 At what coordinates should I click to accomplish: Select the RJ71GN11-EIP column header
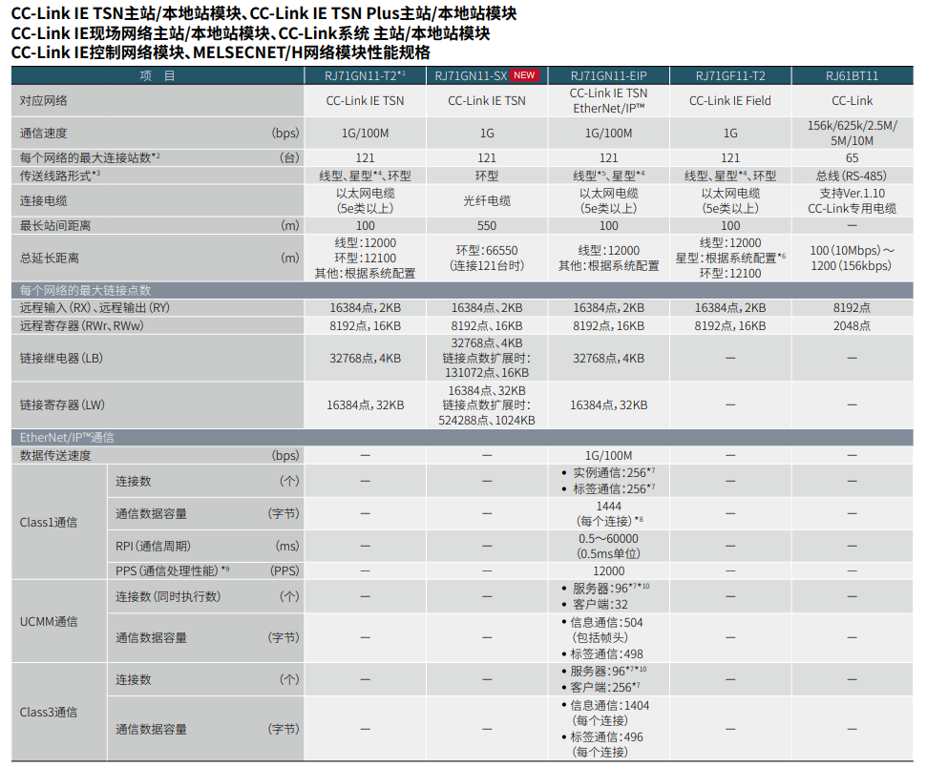[608, 75]
